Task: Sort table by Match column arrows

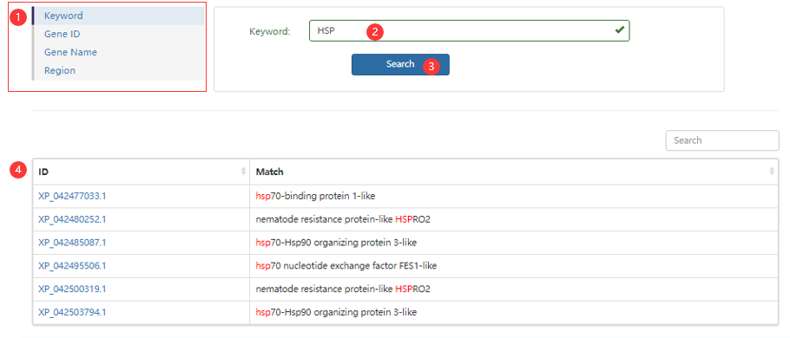Action: (x=772, y=172)
